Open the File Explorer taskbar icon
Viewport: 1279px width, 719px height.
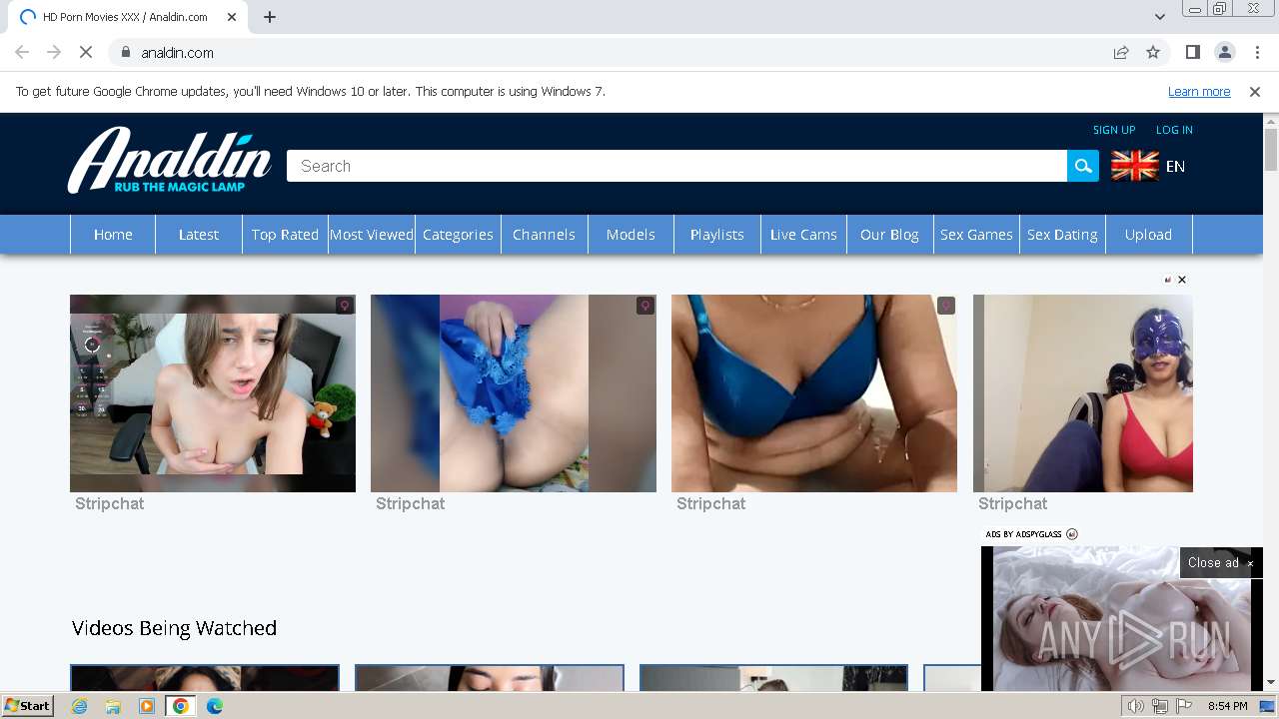coord(113,706)
